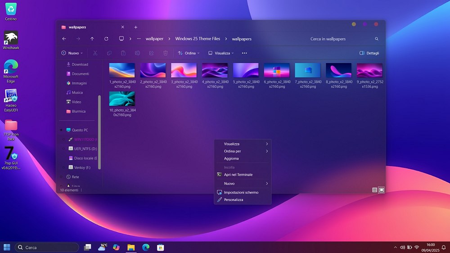Viewport: 450px width, 253px height.
Task: Click the search magnifier icon
Action: [x=377, y=39]
